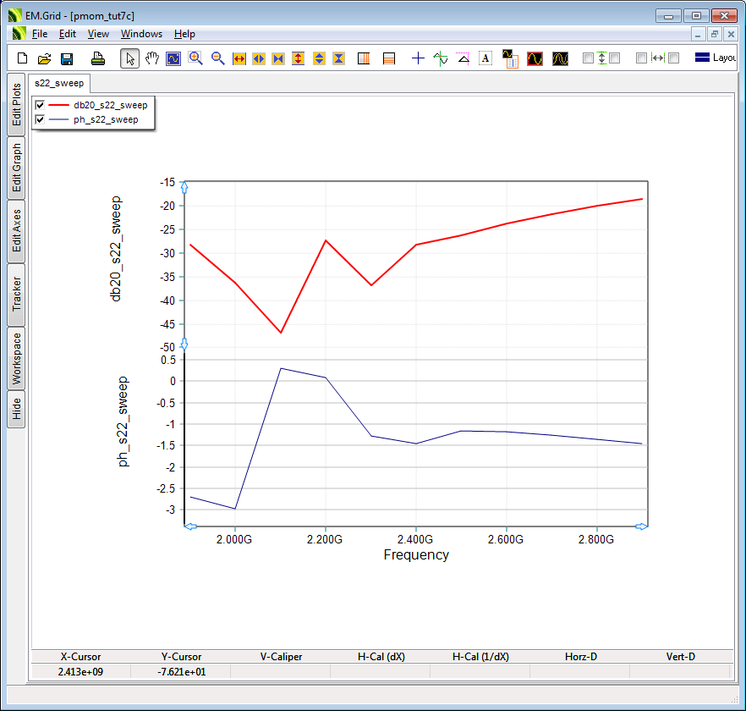Image resolution: width=746 pixels, height=711 pixels.
Task: Click the New file icon
Action: tap(23, 58)
